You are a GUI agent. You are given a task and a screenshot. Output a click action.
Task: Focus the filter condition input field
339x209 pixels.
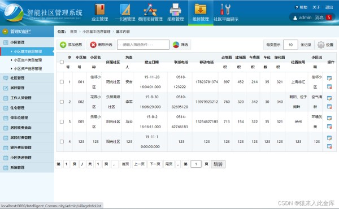pos(143,45)
